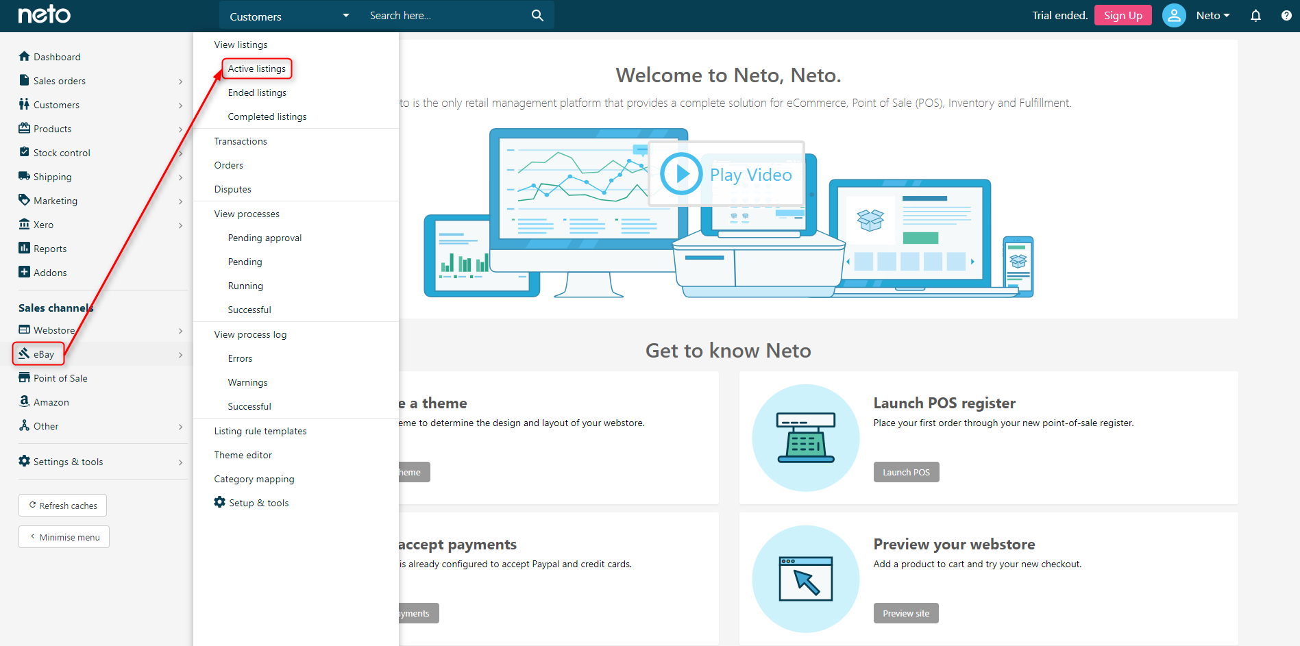Click the Neto logo
This screenshot has width=1300, height=646.
[x=44, y=14]
